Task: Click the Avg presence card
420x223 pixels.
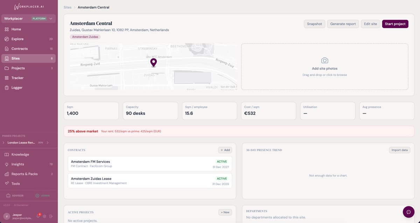Action: [387, 111]
